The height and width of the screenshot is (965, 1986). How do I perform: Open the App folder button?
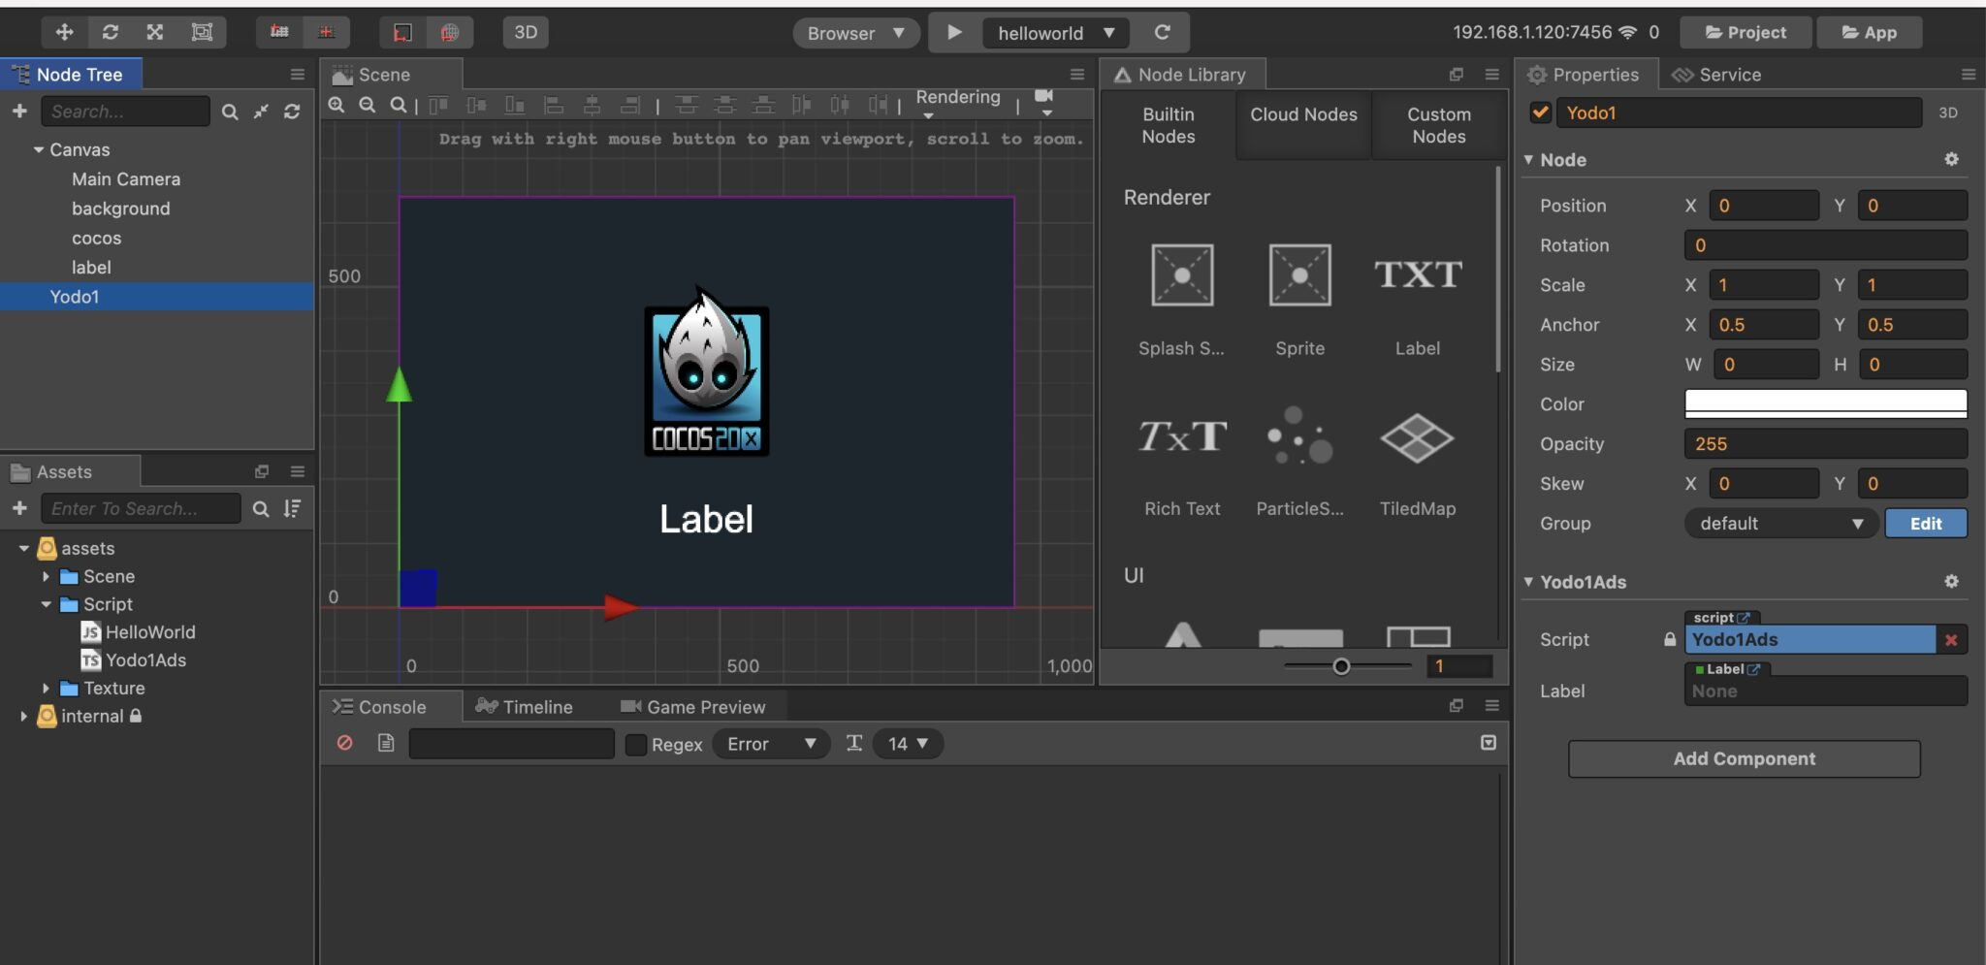[1869, 32]
